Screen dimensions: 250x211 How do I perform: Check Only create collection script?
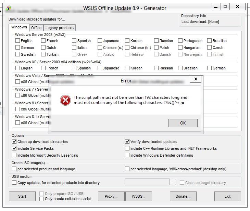41,199
